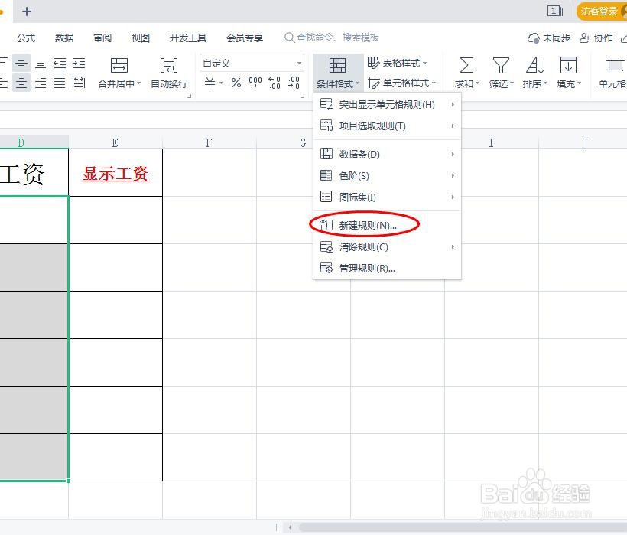The height and width of the screenshot is (535, 627).
Task: Click the Merge and Center (合并居中) icon
Action: [x=119, y=65]
